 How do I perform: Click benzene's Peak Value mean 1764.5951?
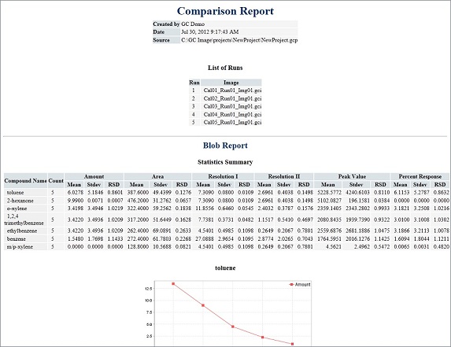(329, 239)
